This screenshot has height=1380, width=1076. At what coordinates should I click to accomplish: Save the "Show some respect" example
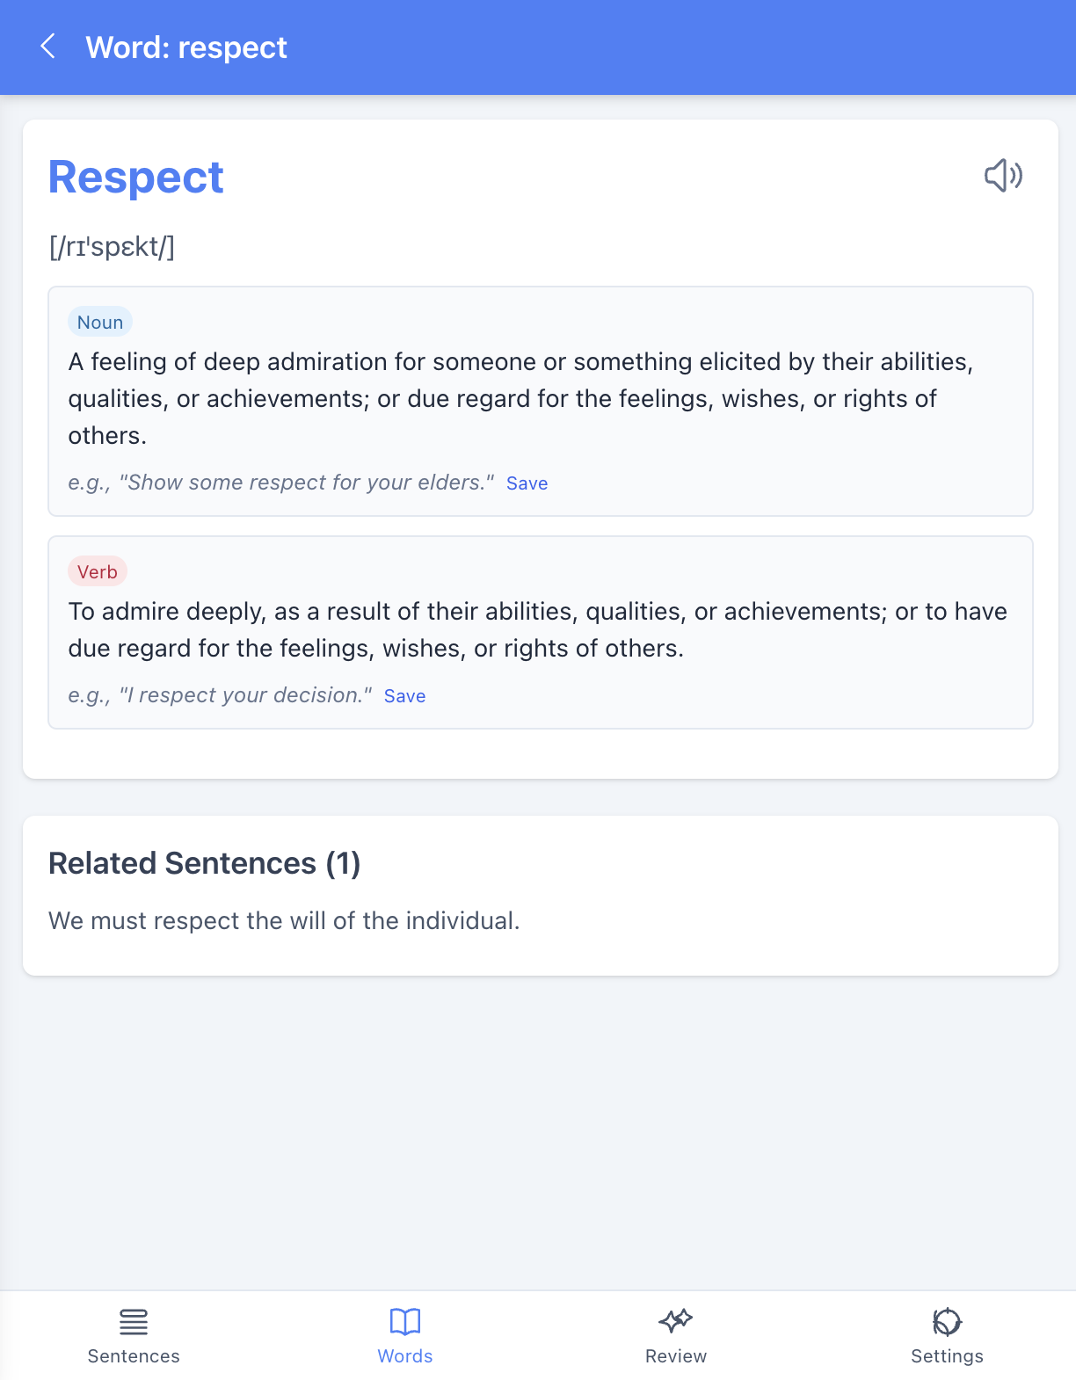tap(527, 483)
